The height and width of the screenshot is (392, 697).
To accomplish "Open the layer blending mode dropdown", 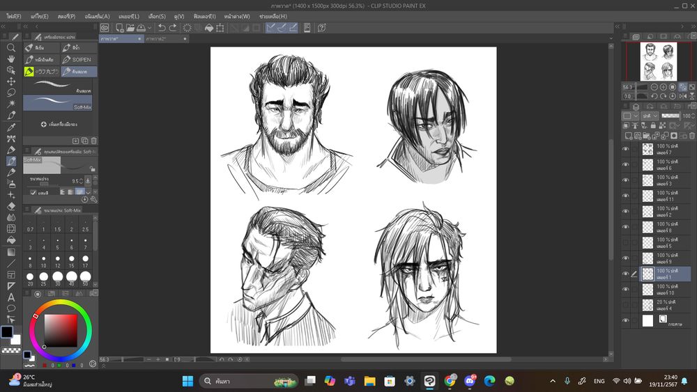I will tap(650, 116).
